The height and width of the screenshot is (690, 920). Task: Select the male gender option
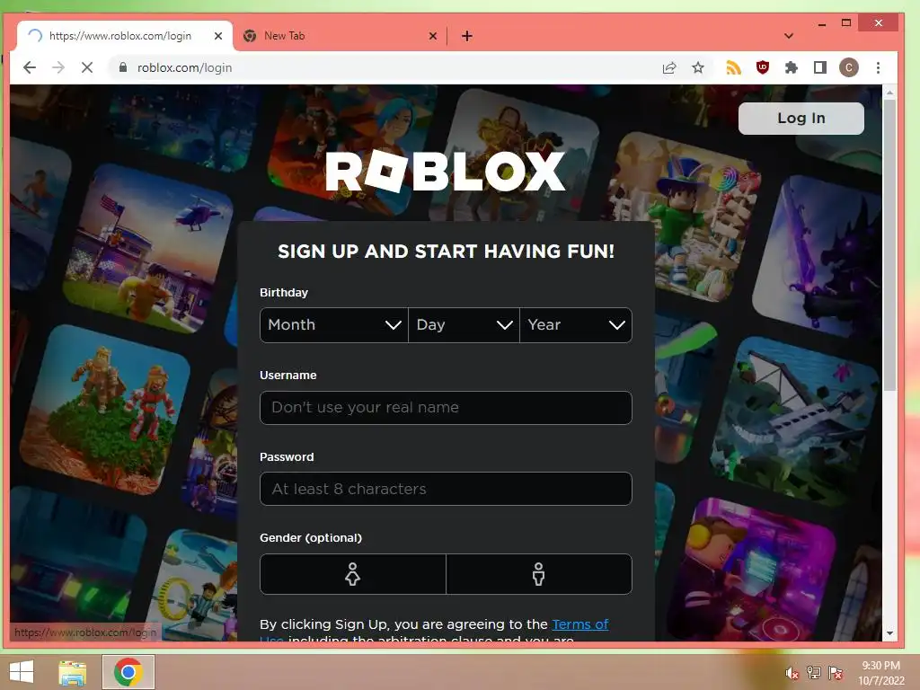(539, 574)
